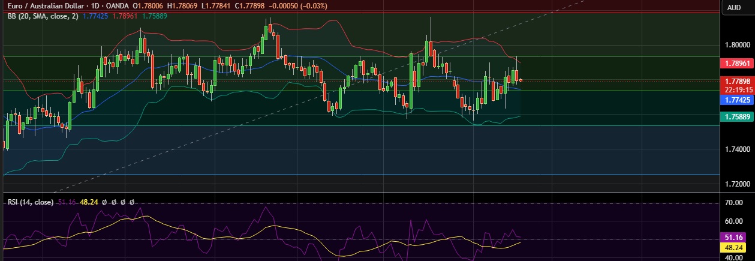Click the yellow 48.24 value in RSI legend
755x261 pixels.
[90, 203]
